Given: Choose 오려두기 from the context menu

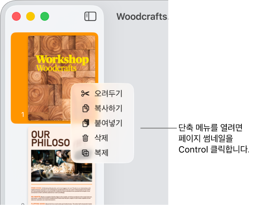Looking at the screenshot, I should pos(102,94).
